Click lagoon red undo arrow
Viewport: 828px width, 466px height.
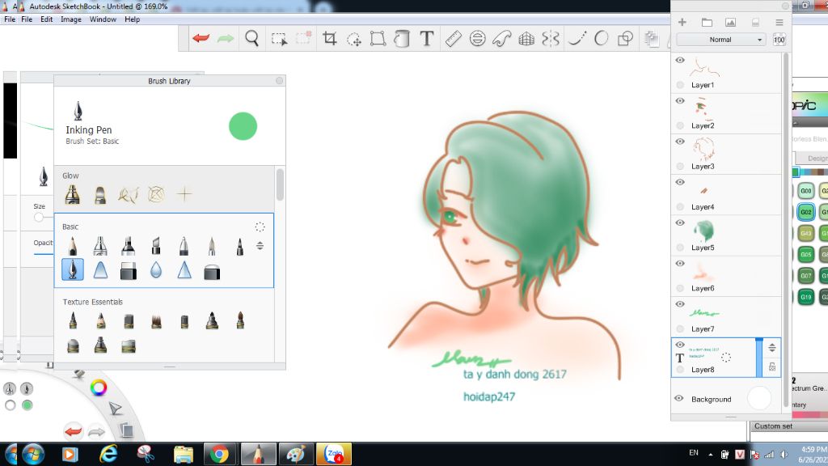[73, 432]
